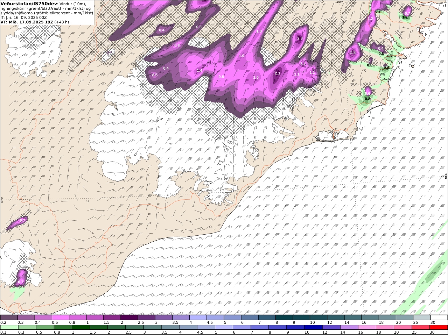448x335 pixels.
Task: Select the valid time line 'VT: Mið. 17.09.2025 19Z'
Action: click(27, 22)
